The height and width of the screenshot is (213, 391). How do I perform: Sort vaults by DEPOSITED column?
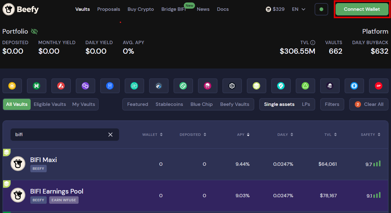point(193,135)
